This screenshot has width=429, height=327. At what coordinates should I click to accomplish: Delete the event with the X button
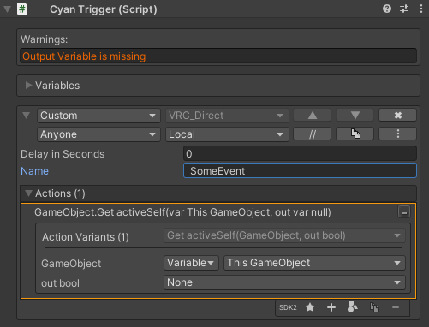[397, 116]
